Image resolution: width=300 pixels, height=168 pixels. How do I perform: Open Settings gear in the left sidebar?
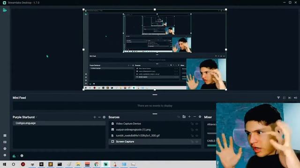5,155
